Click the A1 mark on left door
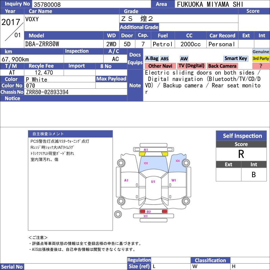This screenshot has width=270, height=270. point(126,180)
